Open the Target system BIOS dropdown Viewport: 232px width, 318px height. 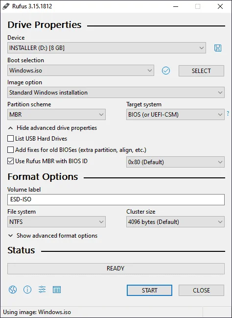[x=175, y=114]
